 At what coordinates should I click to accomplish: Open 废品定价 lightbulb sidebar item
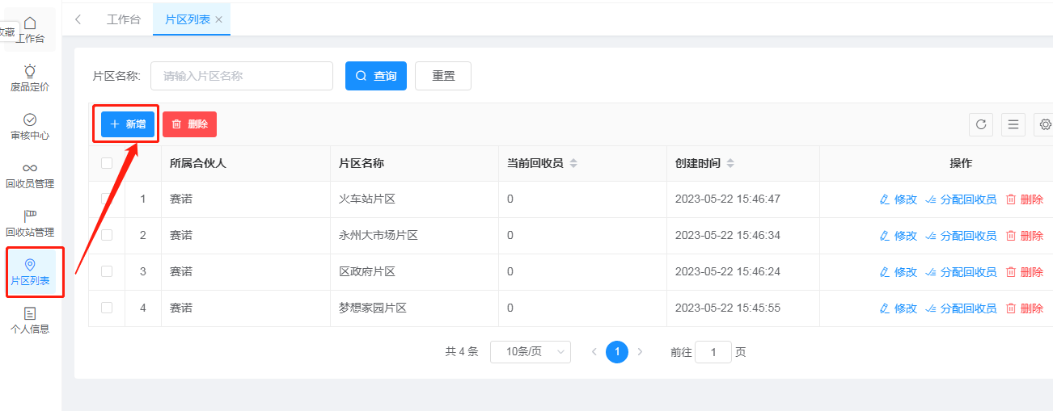tap(30, 78)
